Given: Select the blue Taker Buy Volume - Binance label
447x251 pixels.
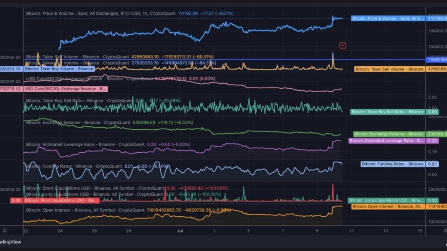Looking at the screenshot, I should [x=59, y=69].
